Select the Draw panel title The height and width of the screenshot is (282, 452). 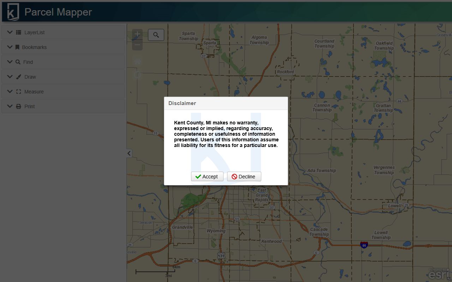(x=30, y=77)
